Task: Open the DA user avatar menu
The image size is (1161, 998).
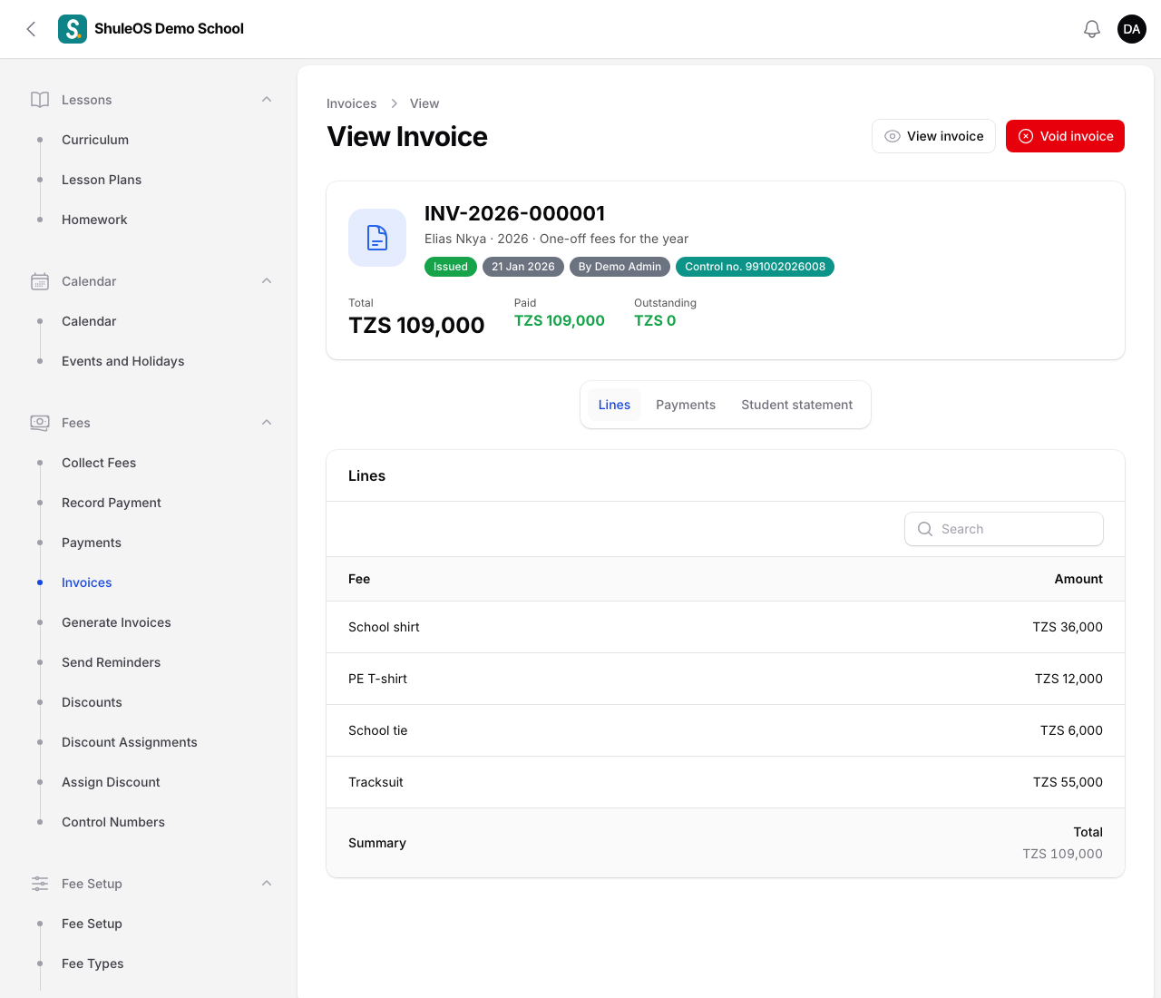Action: [x=1132, y=29]
